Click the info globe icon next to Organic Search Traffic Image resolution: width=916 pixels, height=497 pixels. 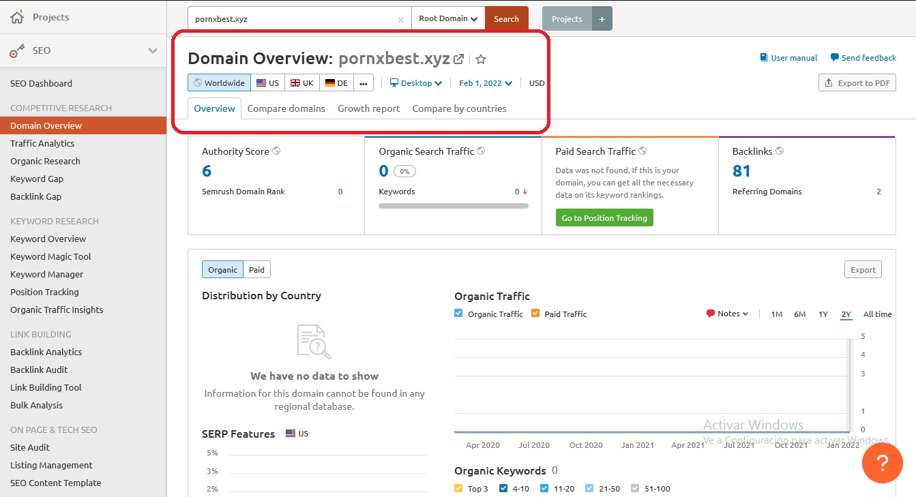coord(481,151)
